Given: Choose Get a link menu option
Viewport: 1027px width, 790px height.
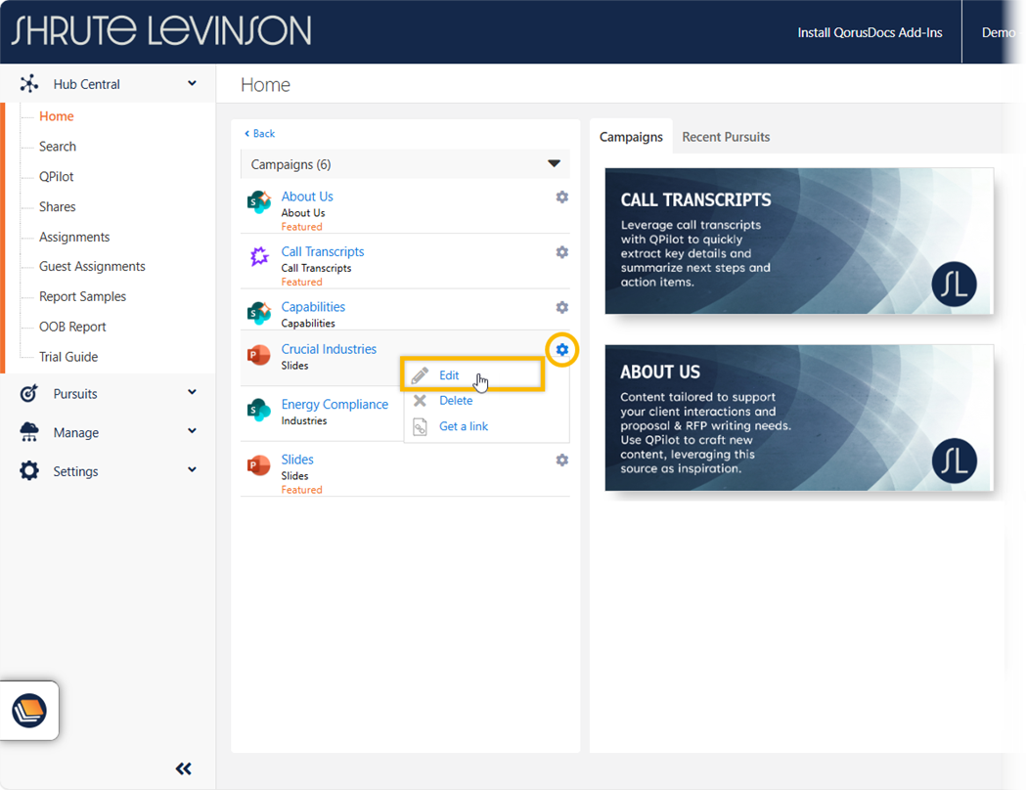Looking at the screenshot, I should (463, 426).
